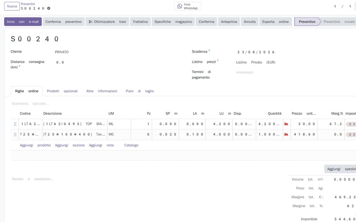This screenshot has width=356, height=222.
Task: Grab the drag handle of the 1LT62 row
Action: click(15, 124)
